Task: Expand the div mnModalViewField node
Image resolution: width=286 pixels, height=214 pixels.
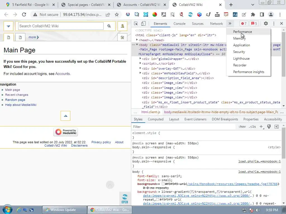Action: tap(140, 73)
